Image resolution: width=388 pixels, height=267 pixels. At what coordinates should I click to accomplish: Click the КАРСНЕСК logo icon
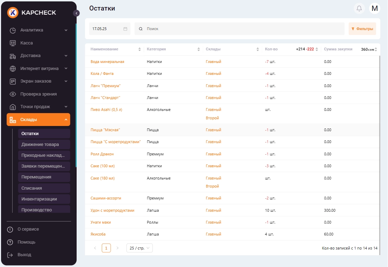point(13,13)
